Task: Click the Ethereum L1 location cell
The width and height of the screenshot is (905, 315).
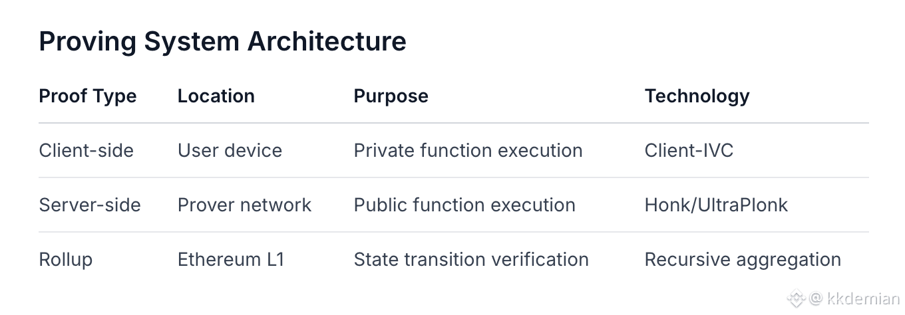Action: tap(231, 259)
